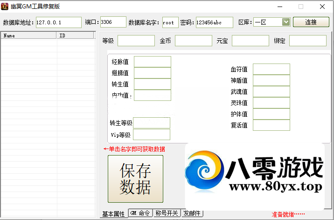
Task: Select the 称号开关 tab
Action: pyautogui.click(x=167, y=213)
